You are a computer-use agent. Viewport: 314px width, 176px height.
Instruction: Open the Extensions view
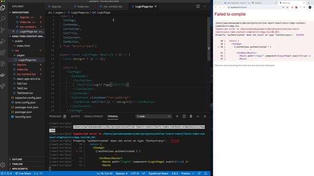point(3,52)
